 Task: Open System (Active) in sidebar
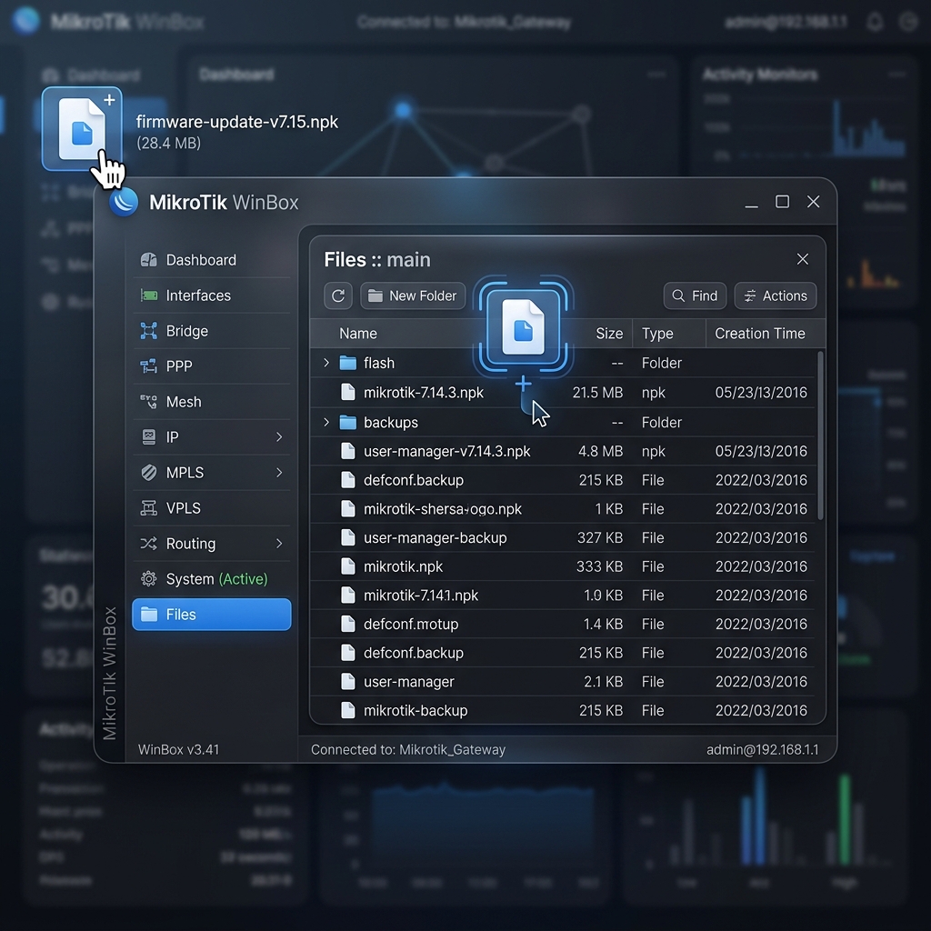point(211,579)
